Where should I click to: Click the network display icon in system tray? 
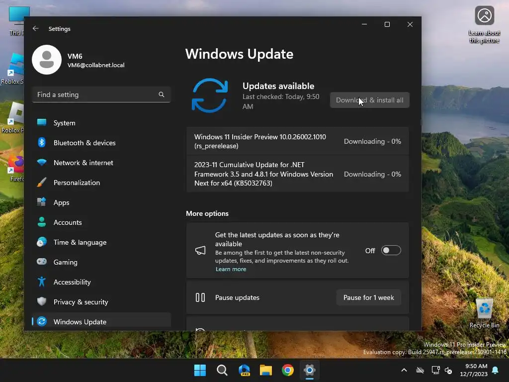[x=435, y=370]
